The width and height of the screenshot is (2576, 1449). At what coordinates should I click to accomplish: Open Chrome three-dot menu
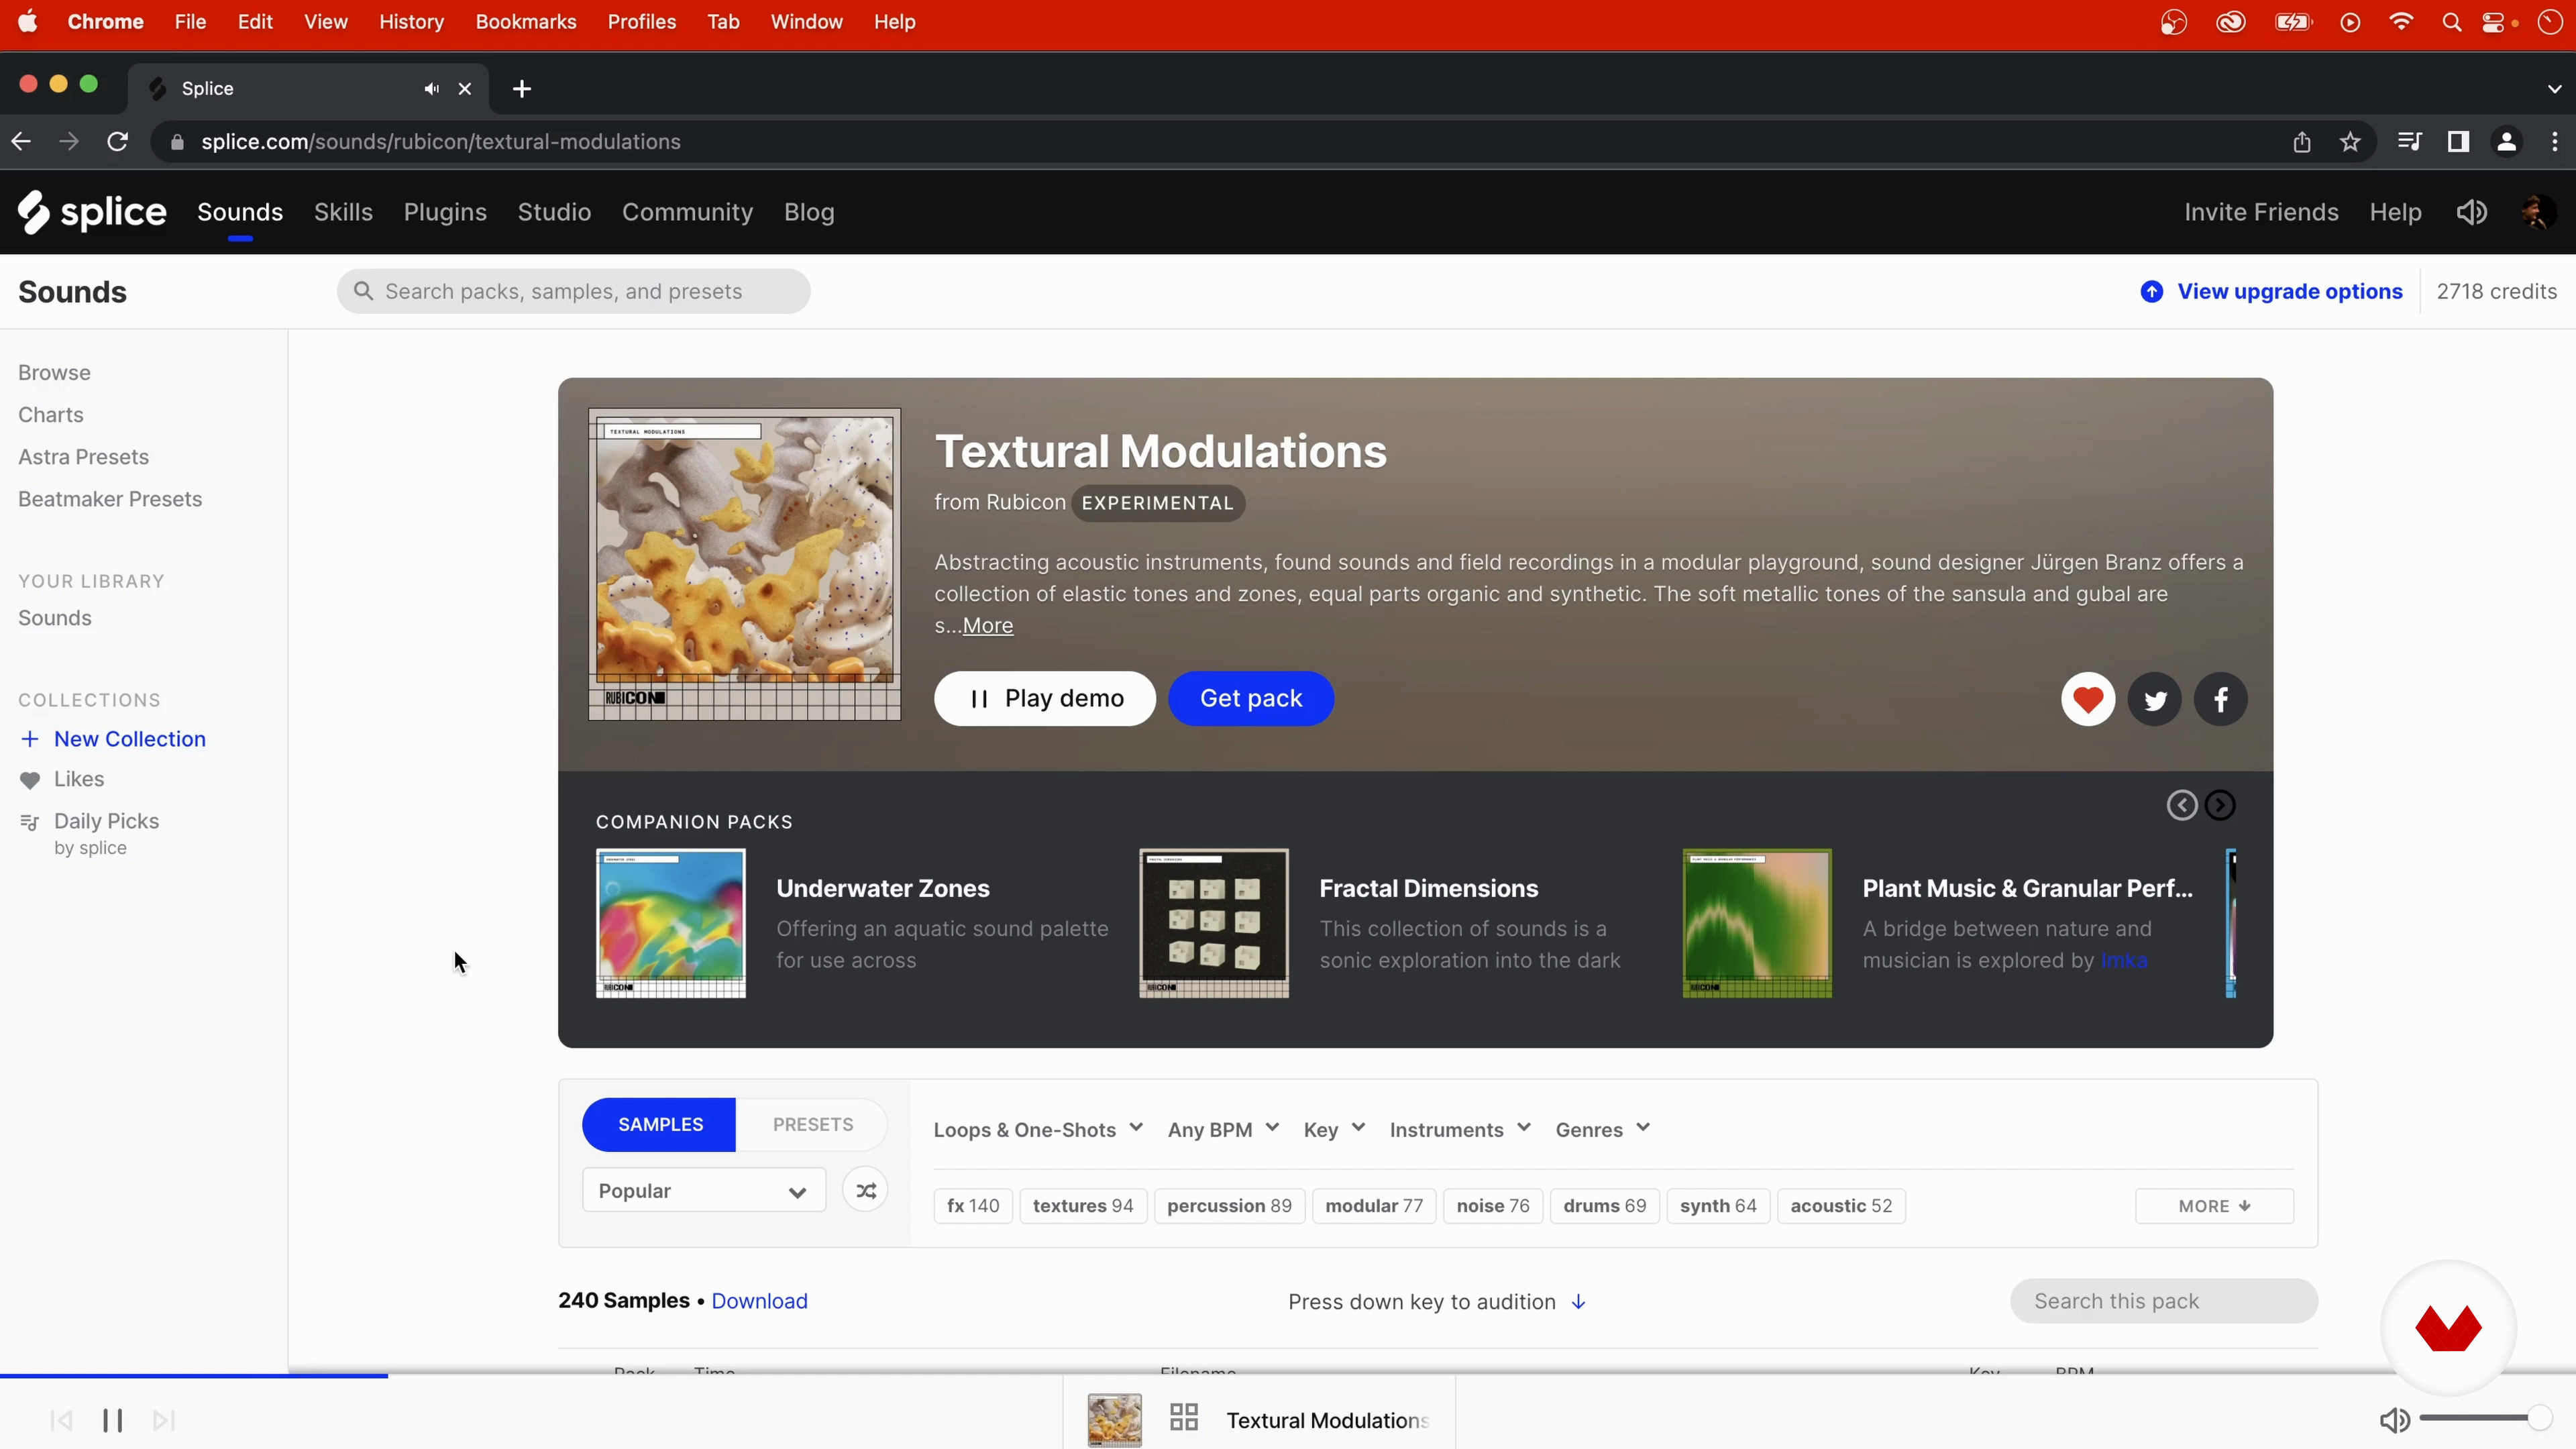tap(2555, 142)
